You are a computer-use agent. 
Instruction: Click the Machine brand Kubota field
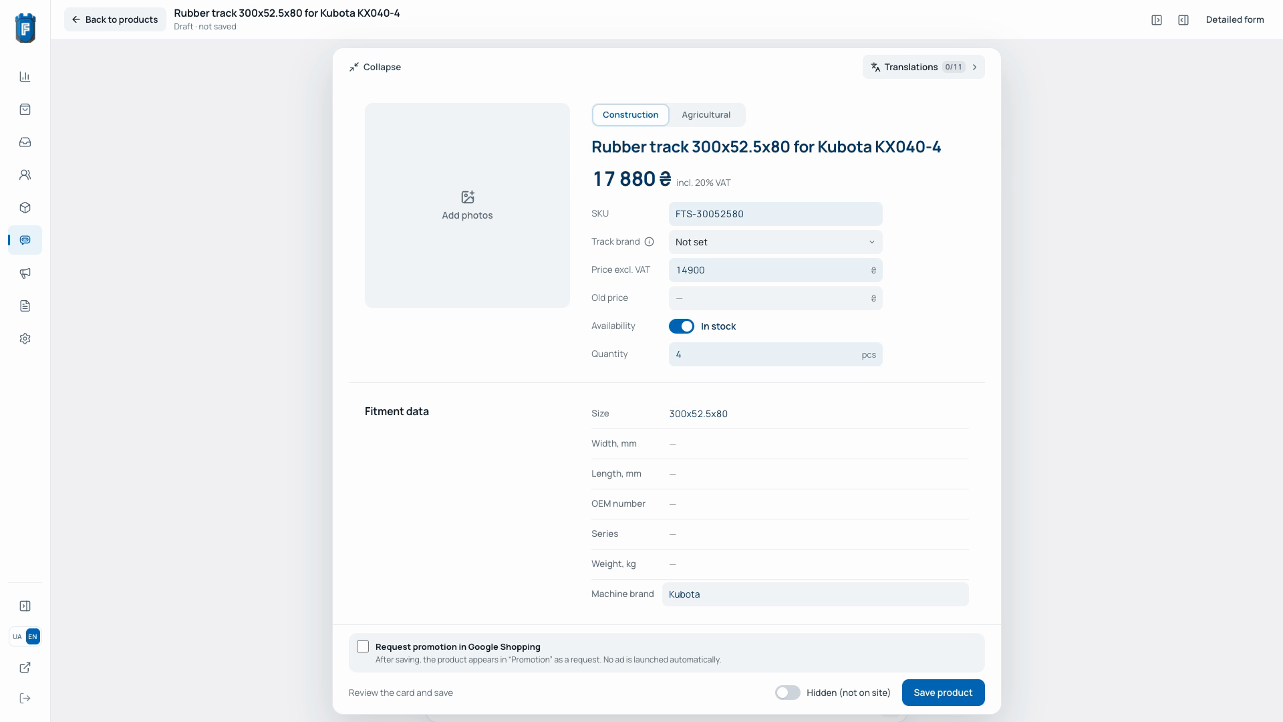click(815, 594)
